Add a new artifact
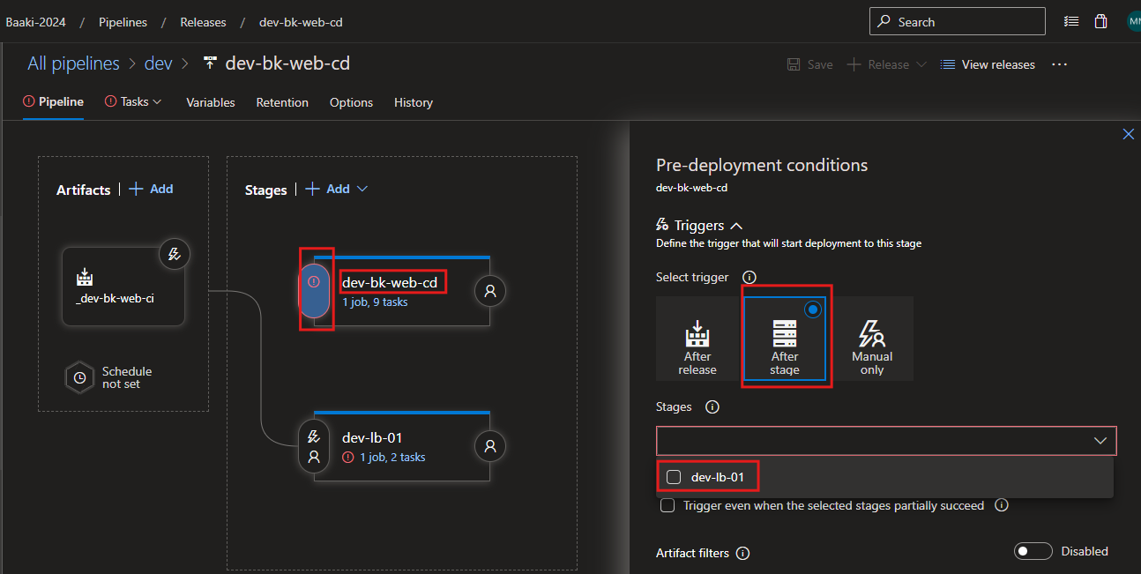This screenshot has height=574, width=1141. coord(151,189)
